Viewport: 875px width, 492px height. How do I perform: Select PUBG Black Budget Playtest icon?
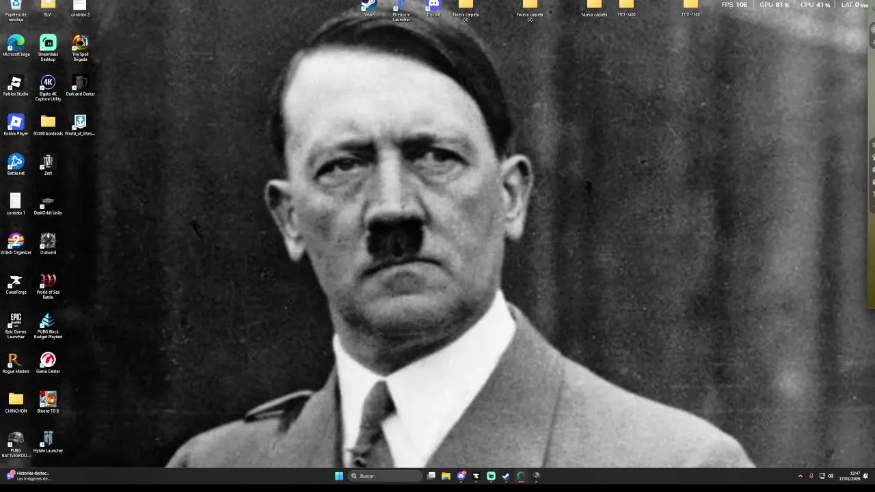coord(48,326)
